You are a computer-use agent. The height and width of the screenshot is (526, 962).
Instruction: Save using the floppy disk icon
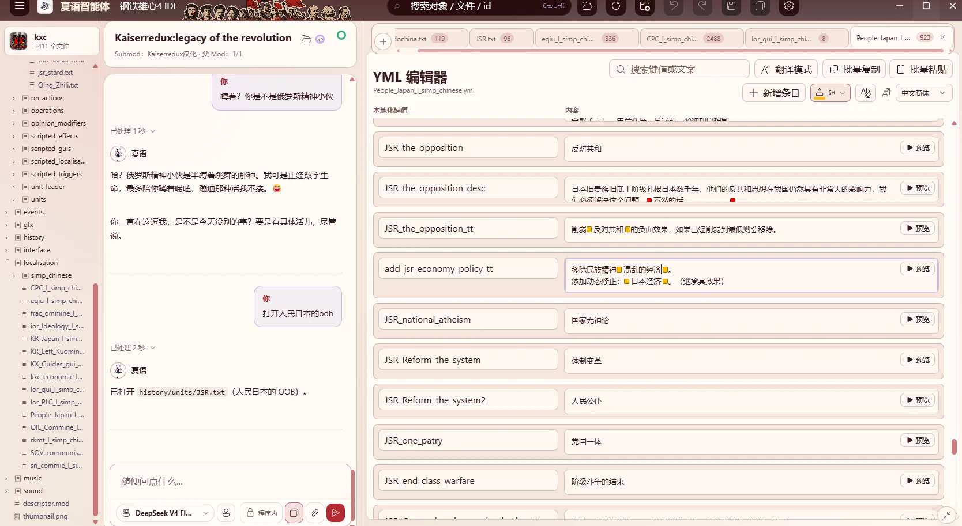tap(731, 6)
